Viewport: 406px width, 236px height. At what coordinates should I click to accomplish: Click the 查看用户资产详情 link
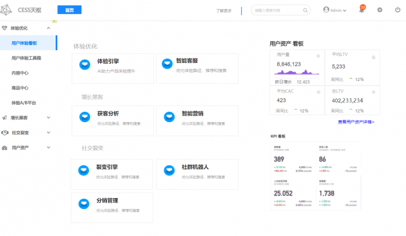(356, 122)
